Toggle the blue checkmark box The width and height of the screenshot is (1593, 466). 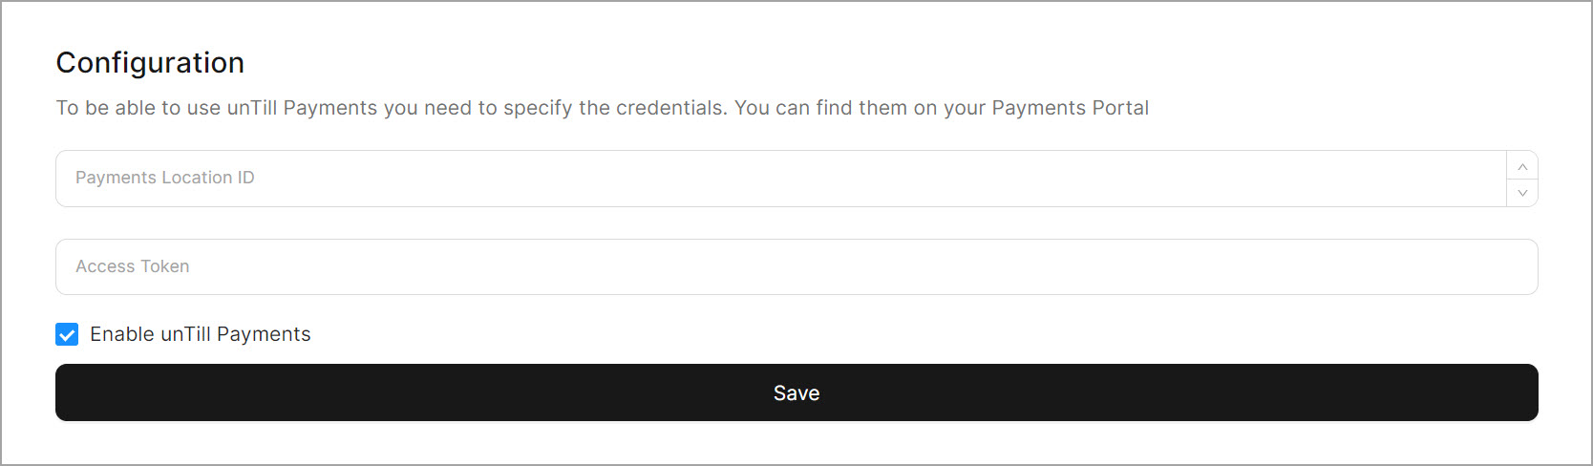pos(67,334)
